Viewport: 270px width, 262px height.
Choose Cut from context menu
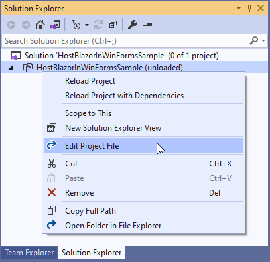(x=143, y=164)
